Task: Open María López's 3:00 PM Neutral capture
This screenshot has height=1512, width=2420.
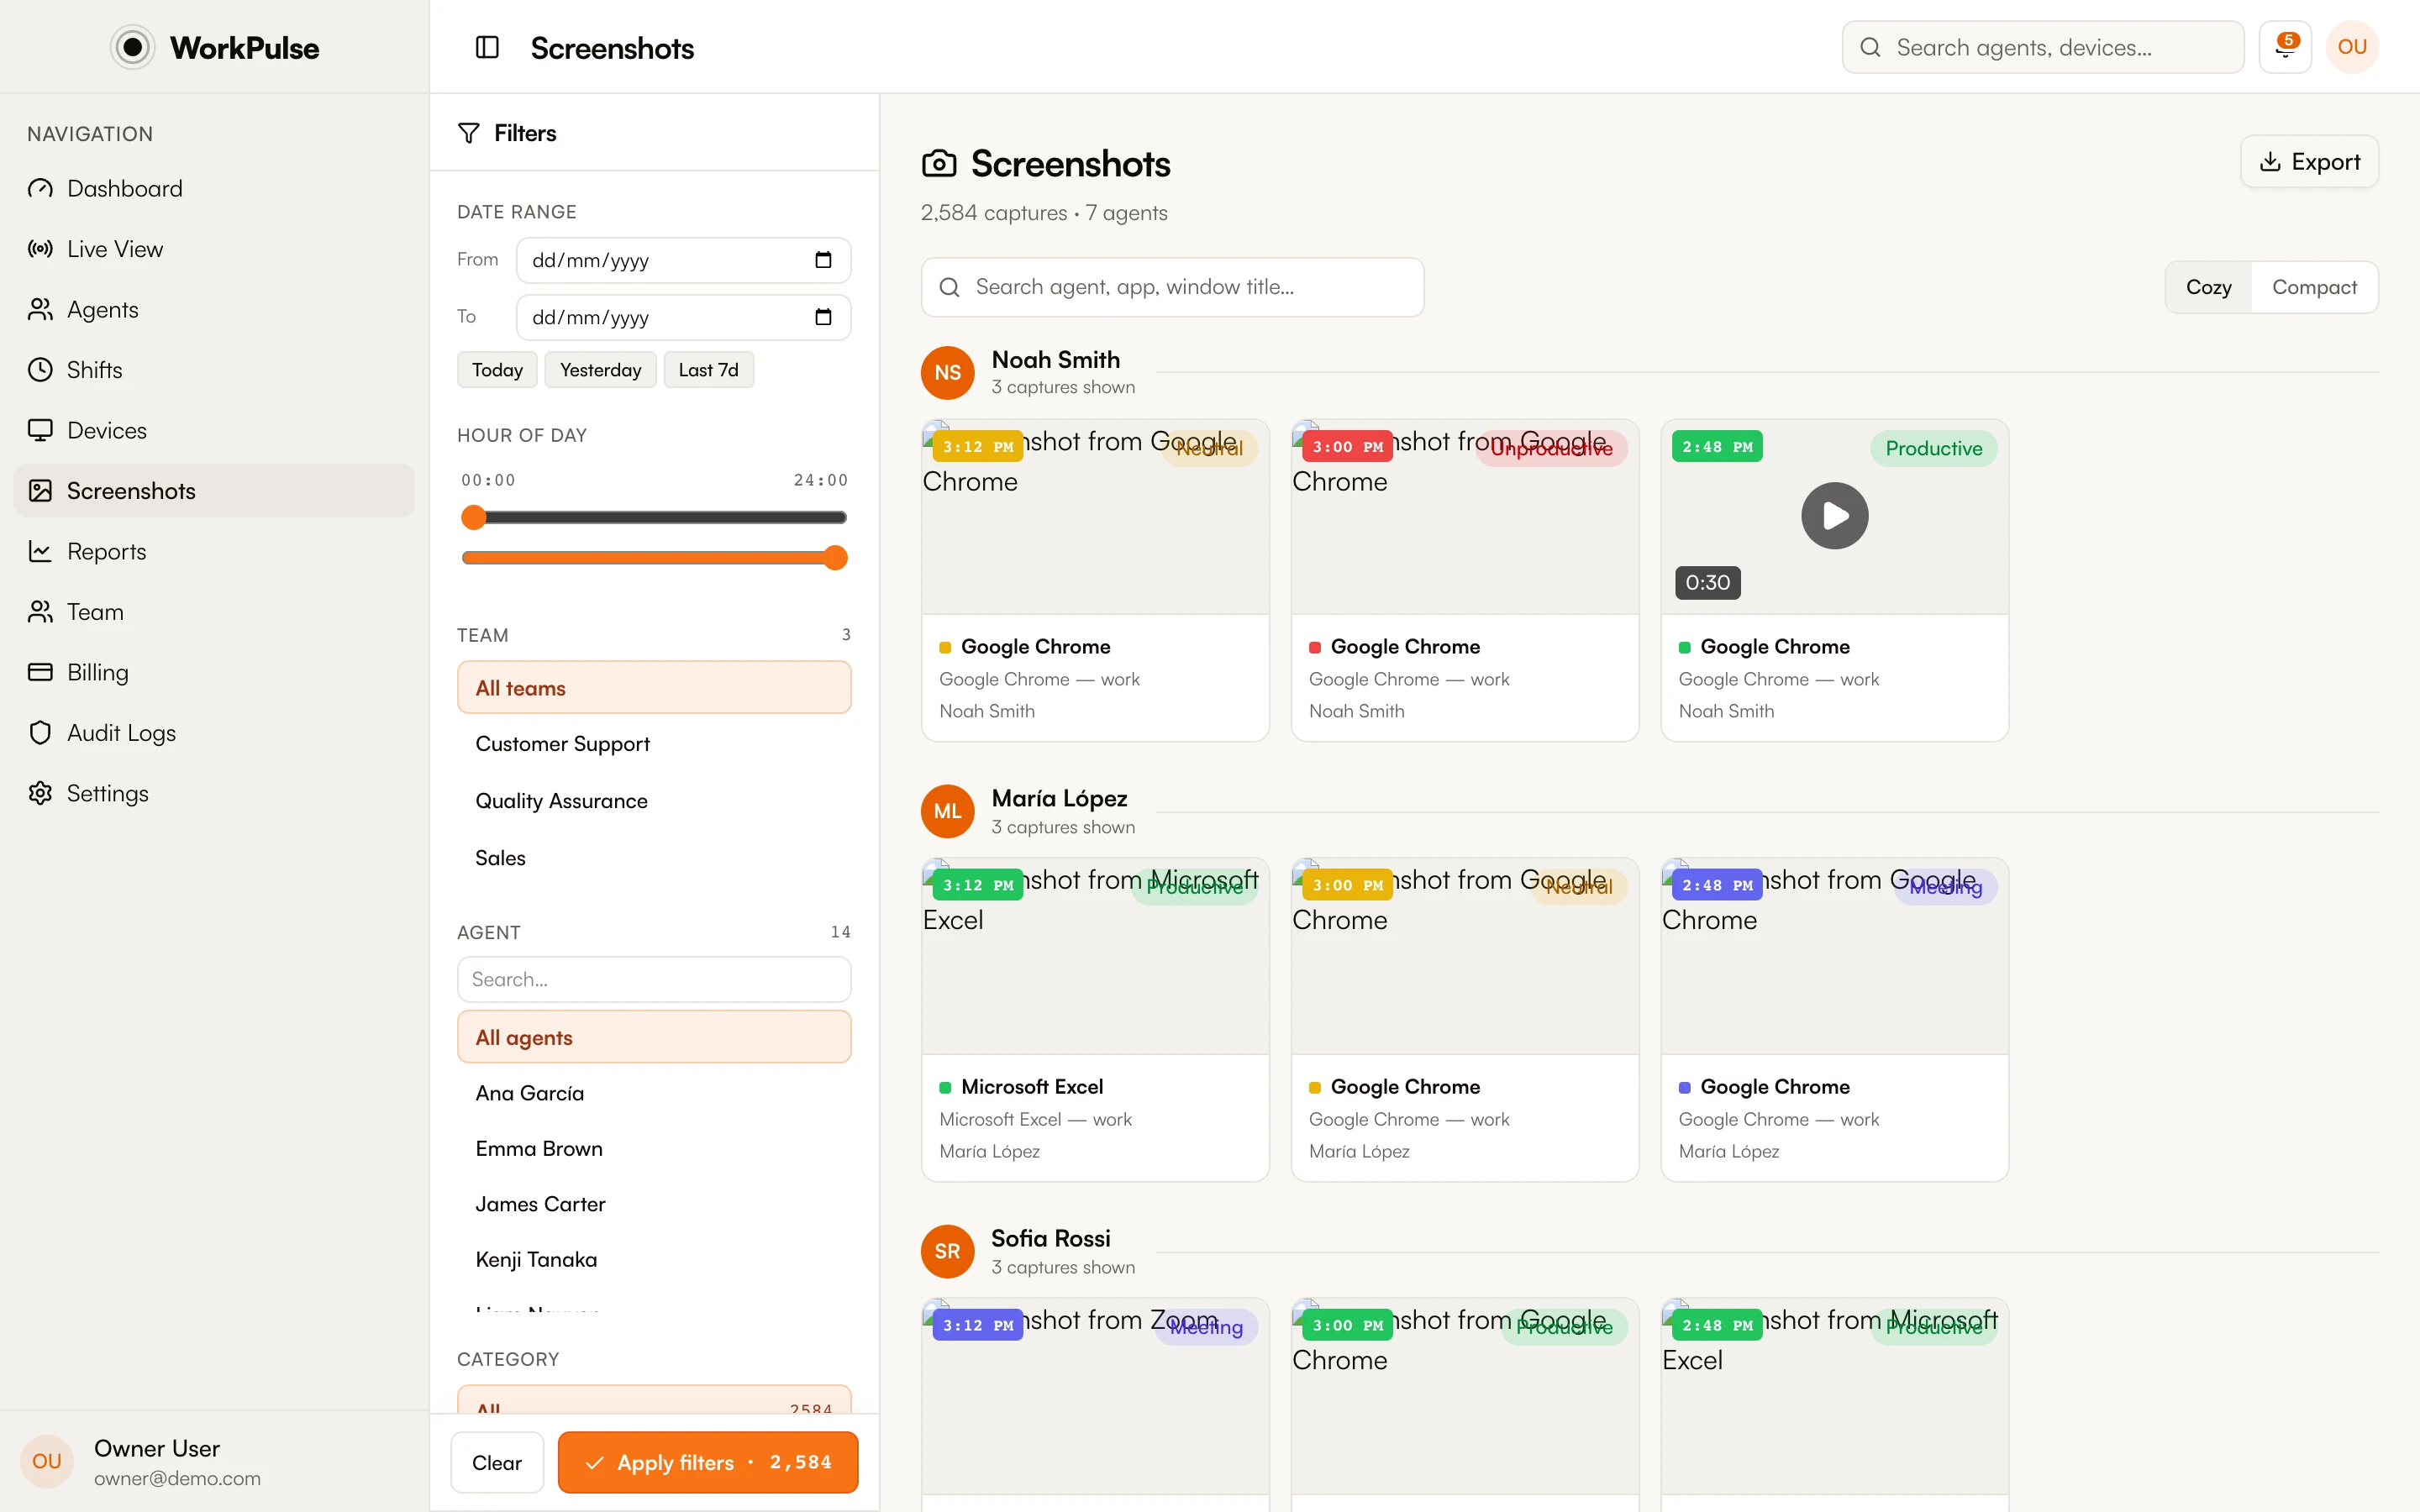Action: tap(1465, 1020)
